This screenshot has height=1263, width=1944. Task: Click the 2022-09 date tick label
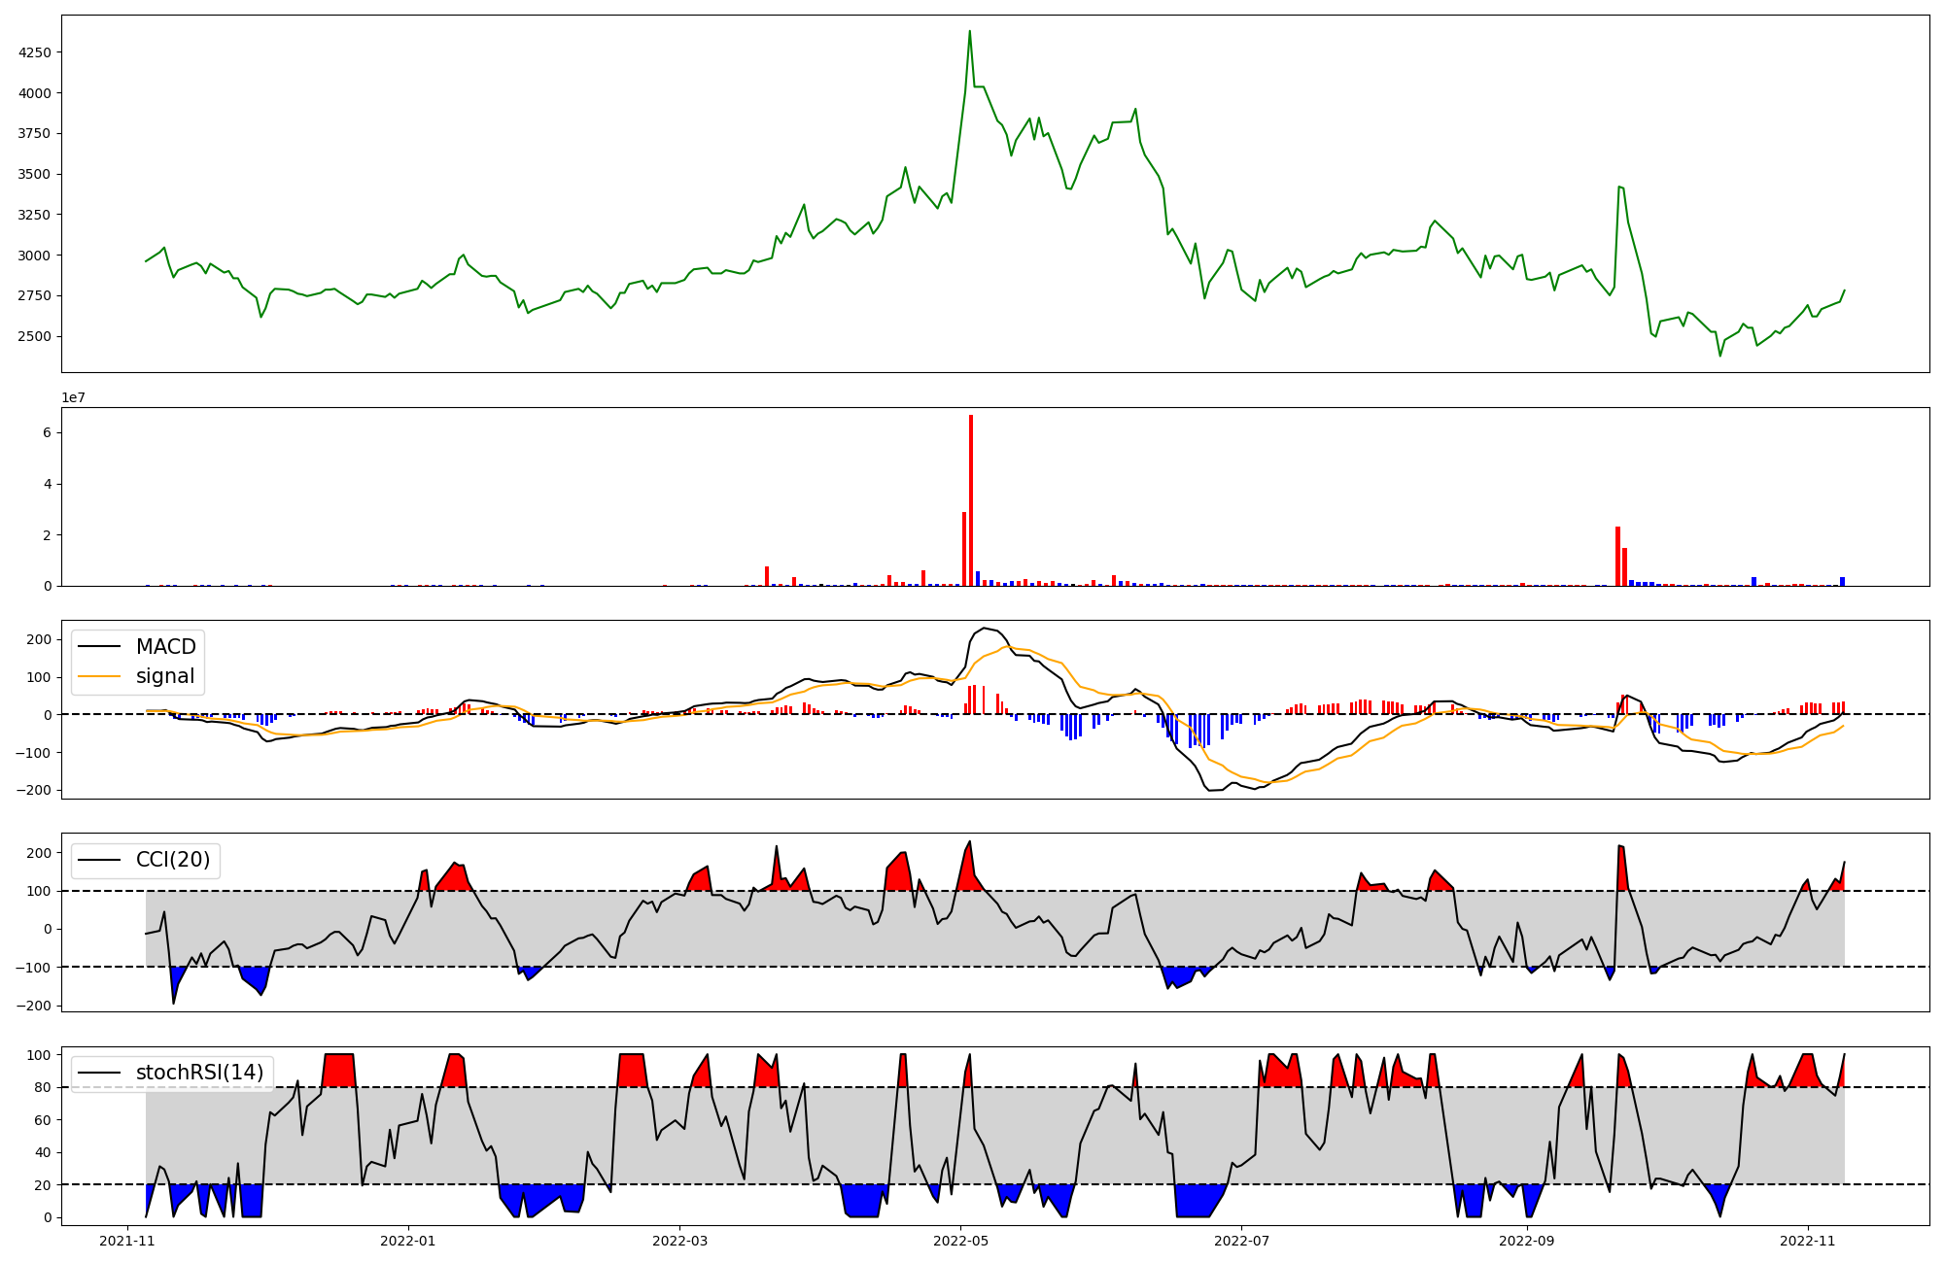coord(1526,1241)
